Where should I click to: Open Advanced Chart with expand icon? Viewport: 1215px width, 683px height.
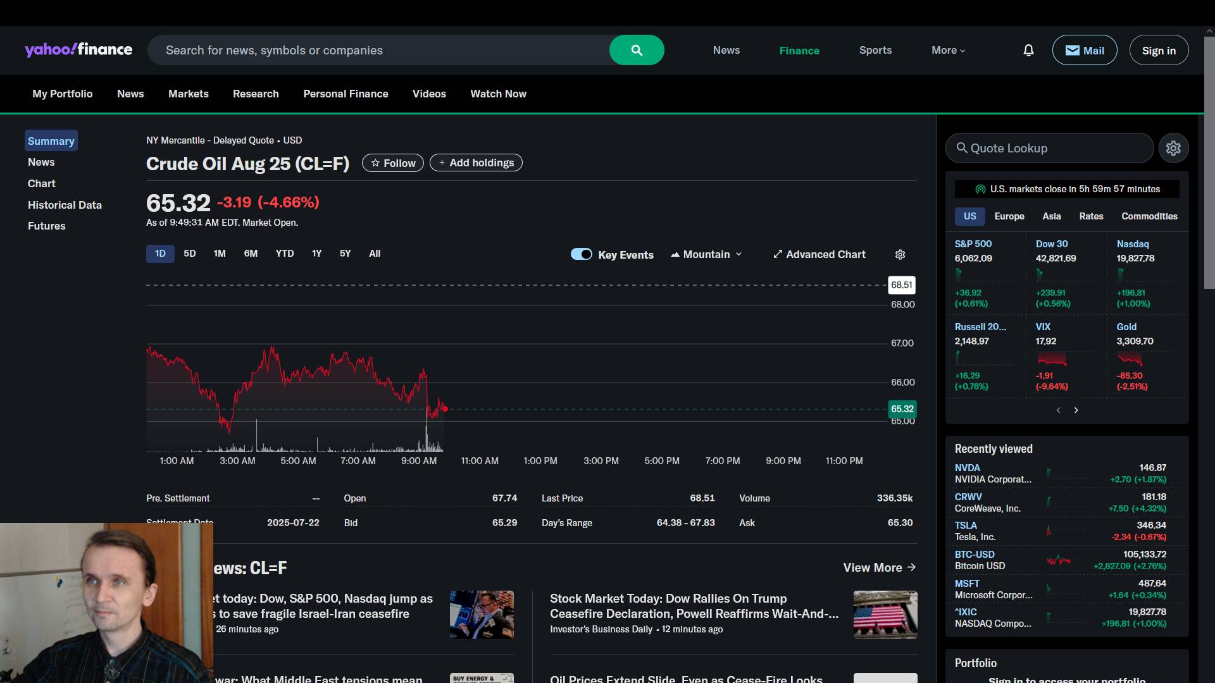819,254
